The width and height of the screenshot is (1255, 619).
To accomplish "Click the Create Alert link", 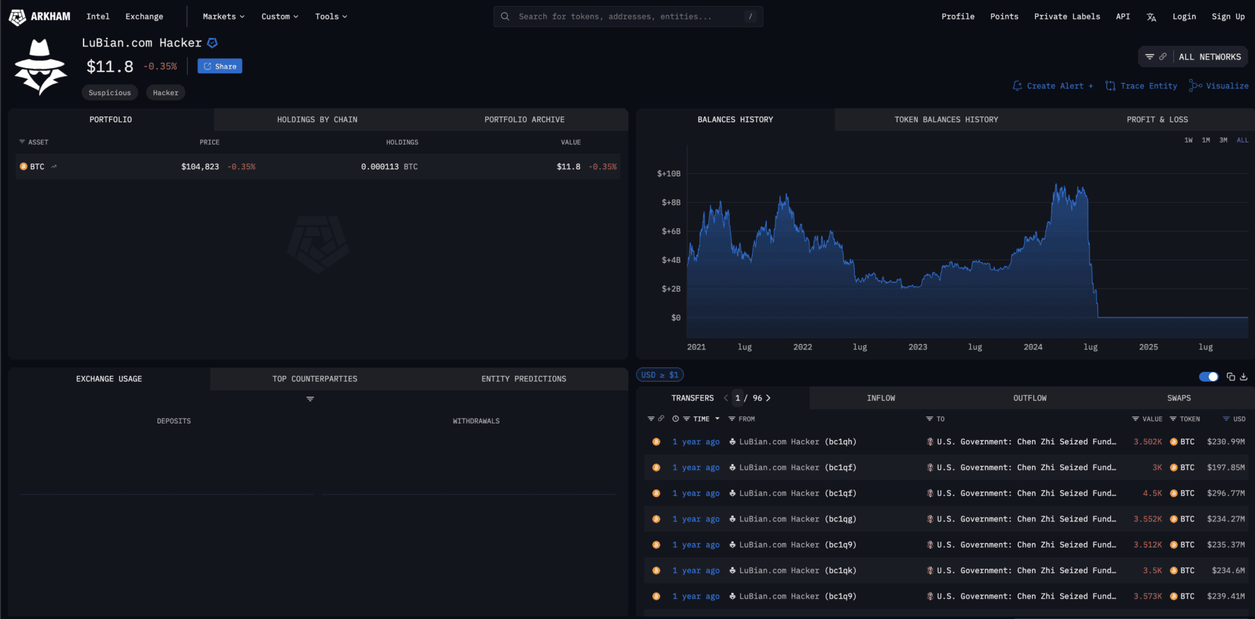I will click(x=1053, y=86).
